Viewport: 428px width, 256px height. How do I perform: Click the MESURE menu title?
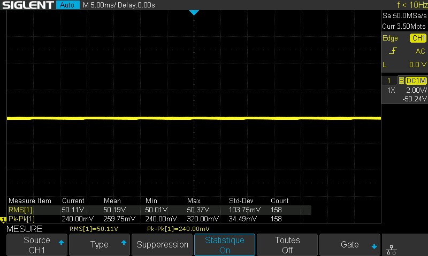click(24, 229)
